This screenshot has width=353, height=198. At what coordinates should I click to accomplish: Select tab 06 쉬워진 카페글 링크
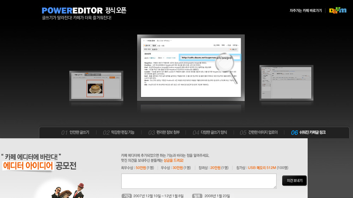point(308,132)
